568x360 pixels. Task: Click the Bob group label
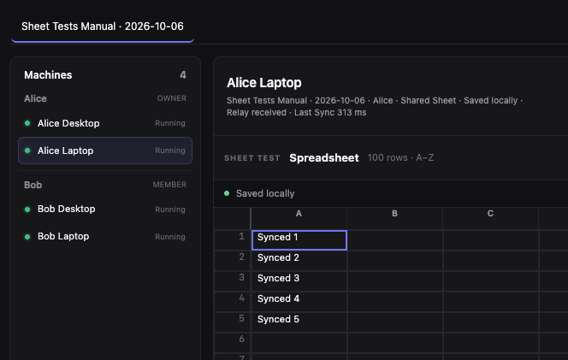click(33, 185)
